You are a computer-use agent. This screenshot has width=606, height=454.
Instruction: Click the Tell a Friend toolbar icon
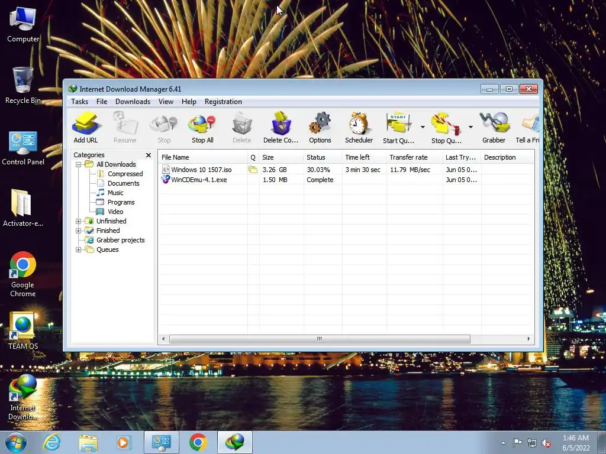528,127
